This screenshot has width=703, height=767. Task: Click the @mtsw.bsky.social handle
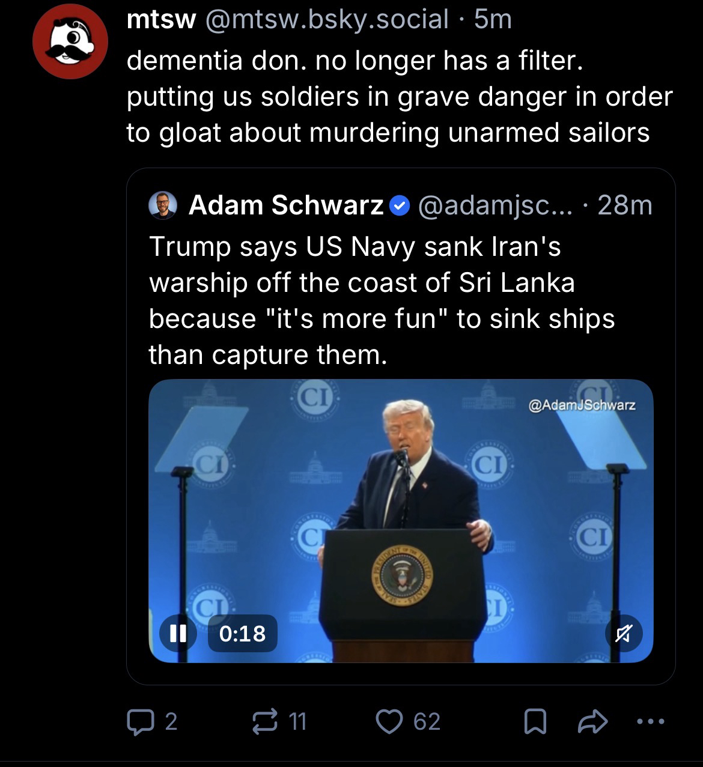pyautogui.click(x=327, y=20)
